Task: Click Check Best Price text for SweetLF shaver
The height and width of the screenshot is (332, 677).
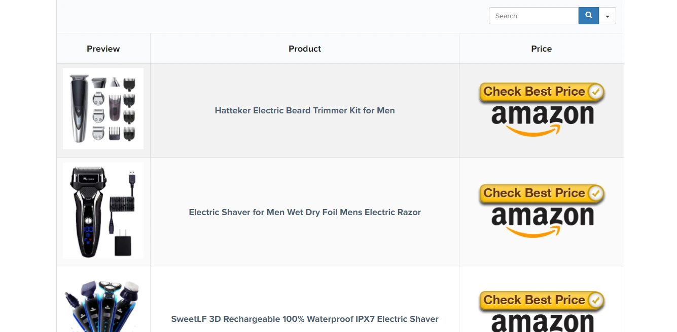Action: (533, 300)
